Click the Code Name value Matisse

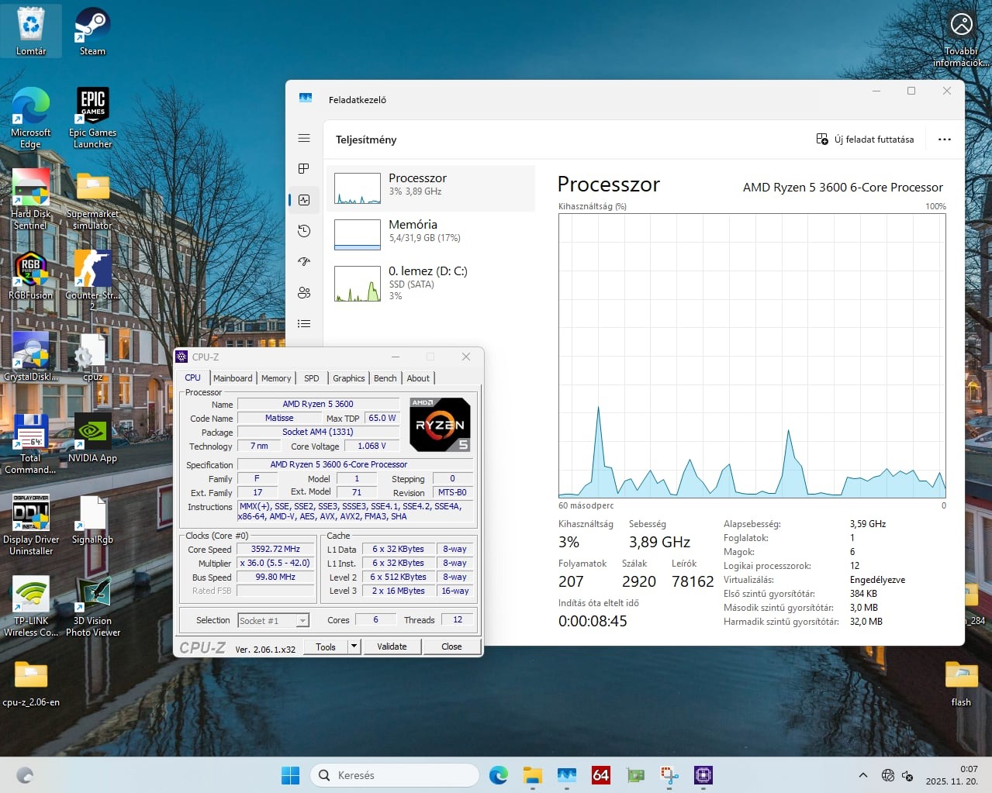279,418
